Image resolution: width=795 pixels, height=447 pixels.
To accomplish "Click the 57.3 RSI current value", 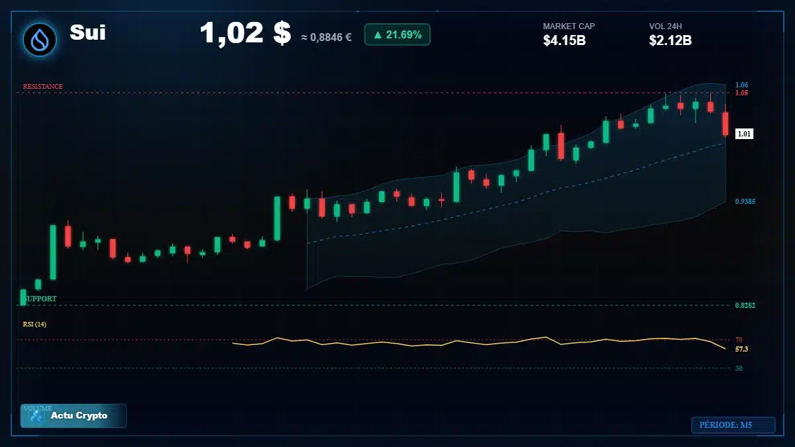I will 741,348.
